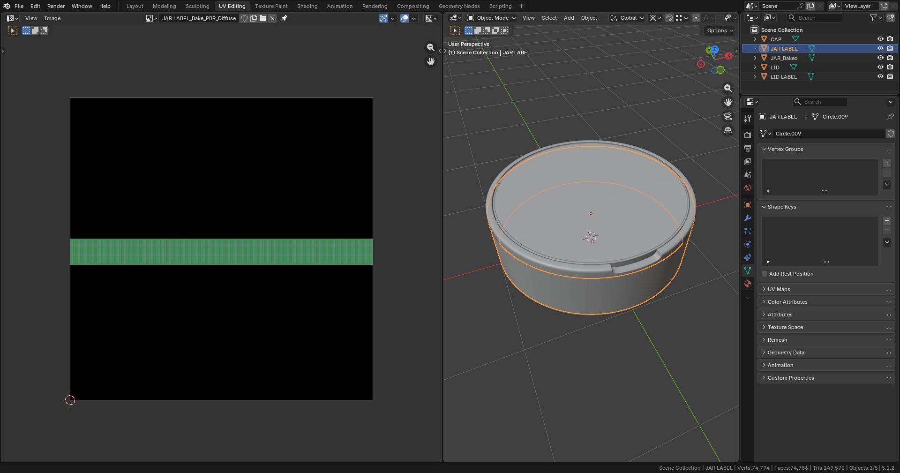Open the Material properties tab
The height and width of the screenshot is (473, 900).
click(747, 284)
